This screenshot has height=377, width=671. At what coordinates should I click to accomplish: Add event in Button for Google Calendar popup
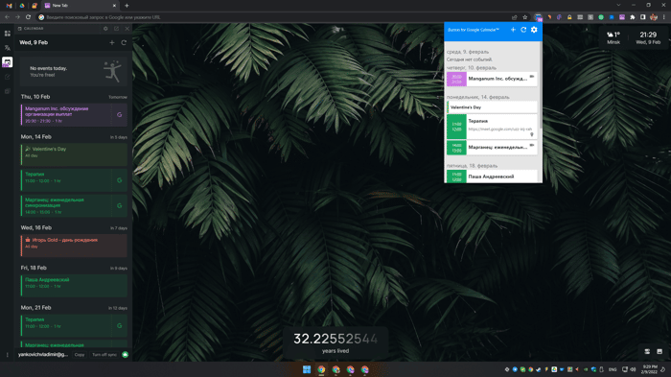513,30
